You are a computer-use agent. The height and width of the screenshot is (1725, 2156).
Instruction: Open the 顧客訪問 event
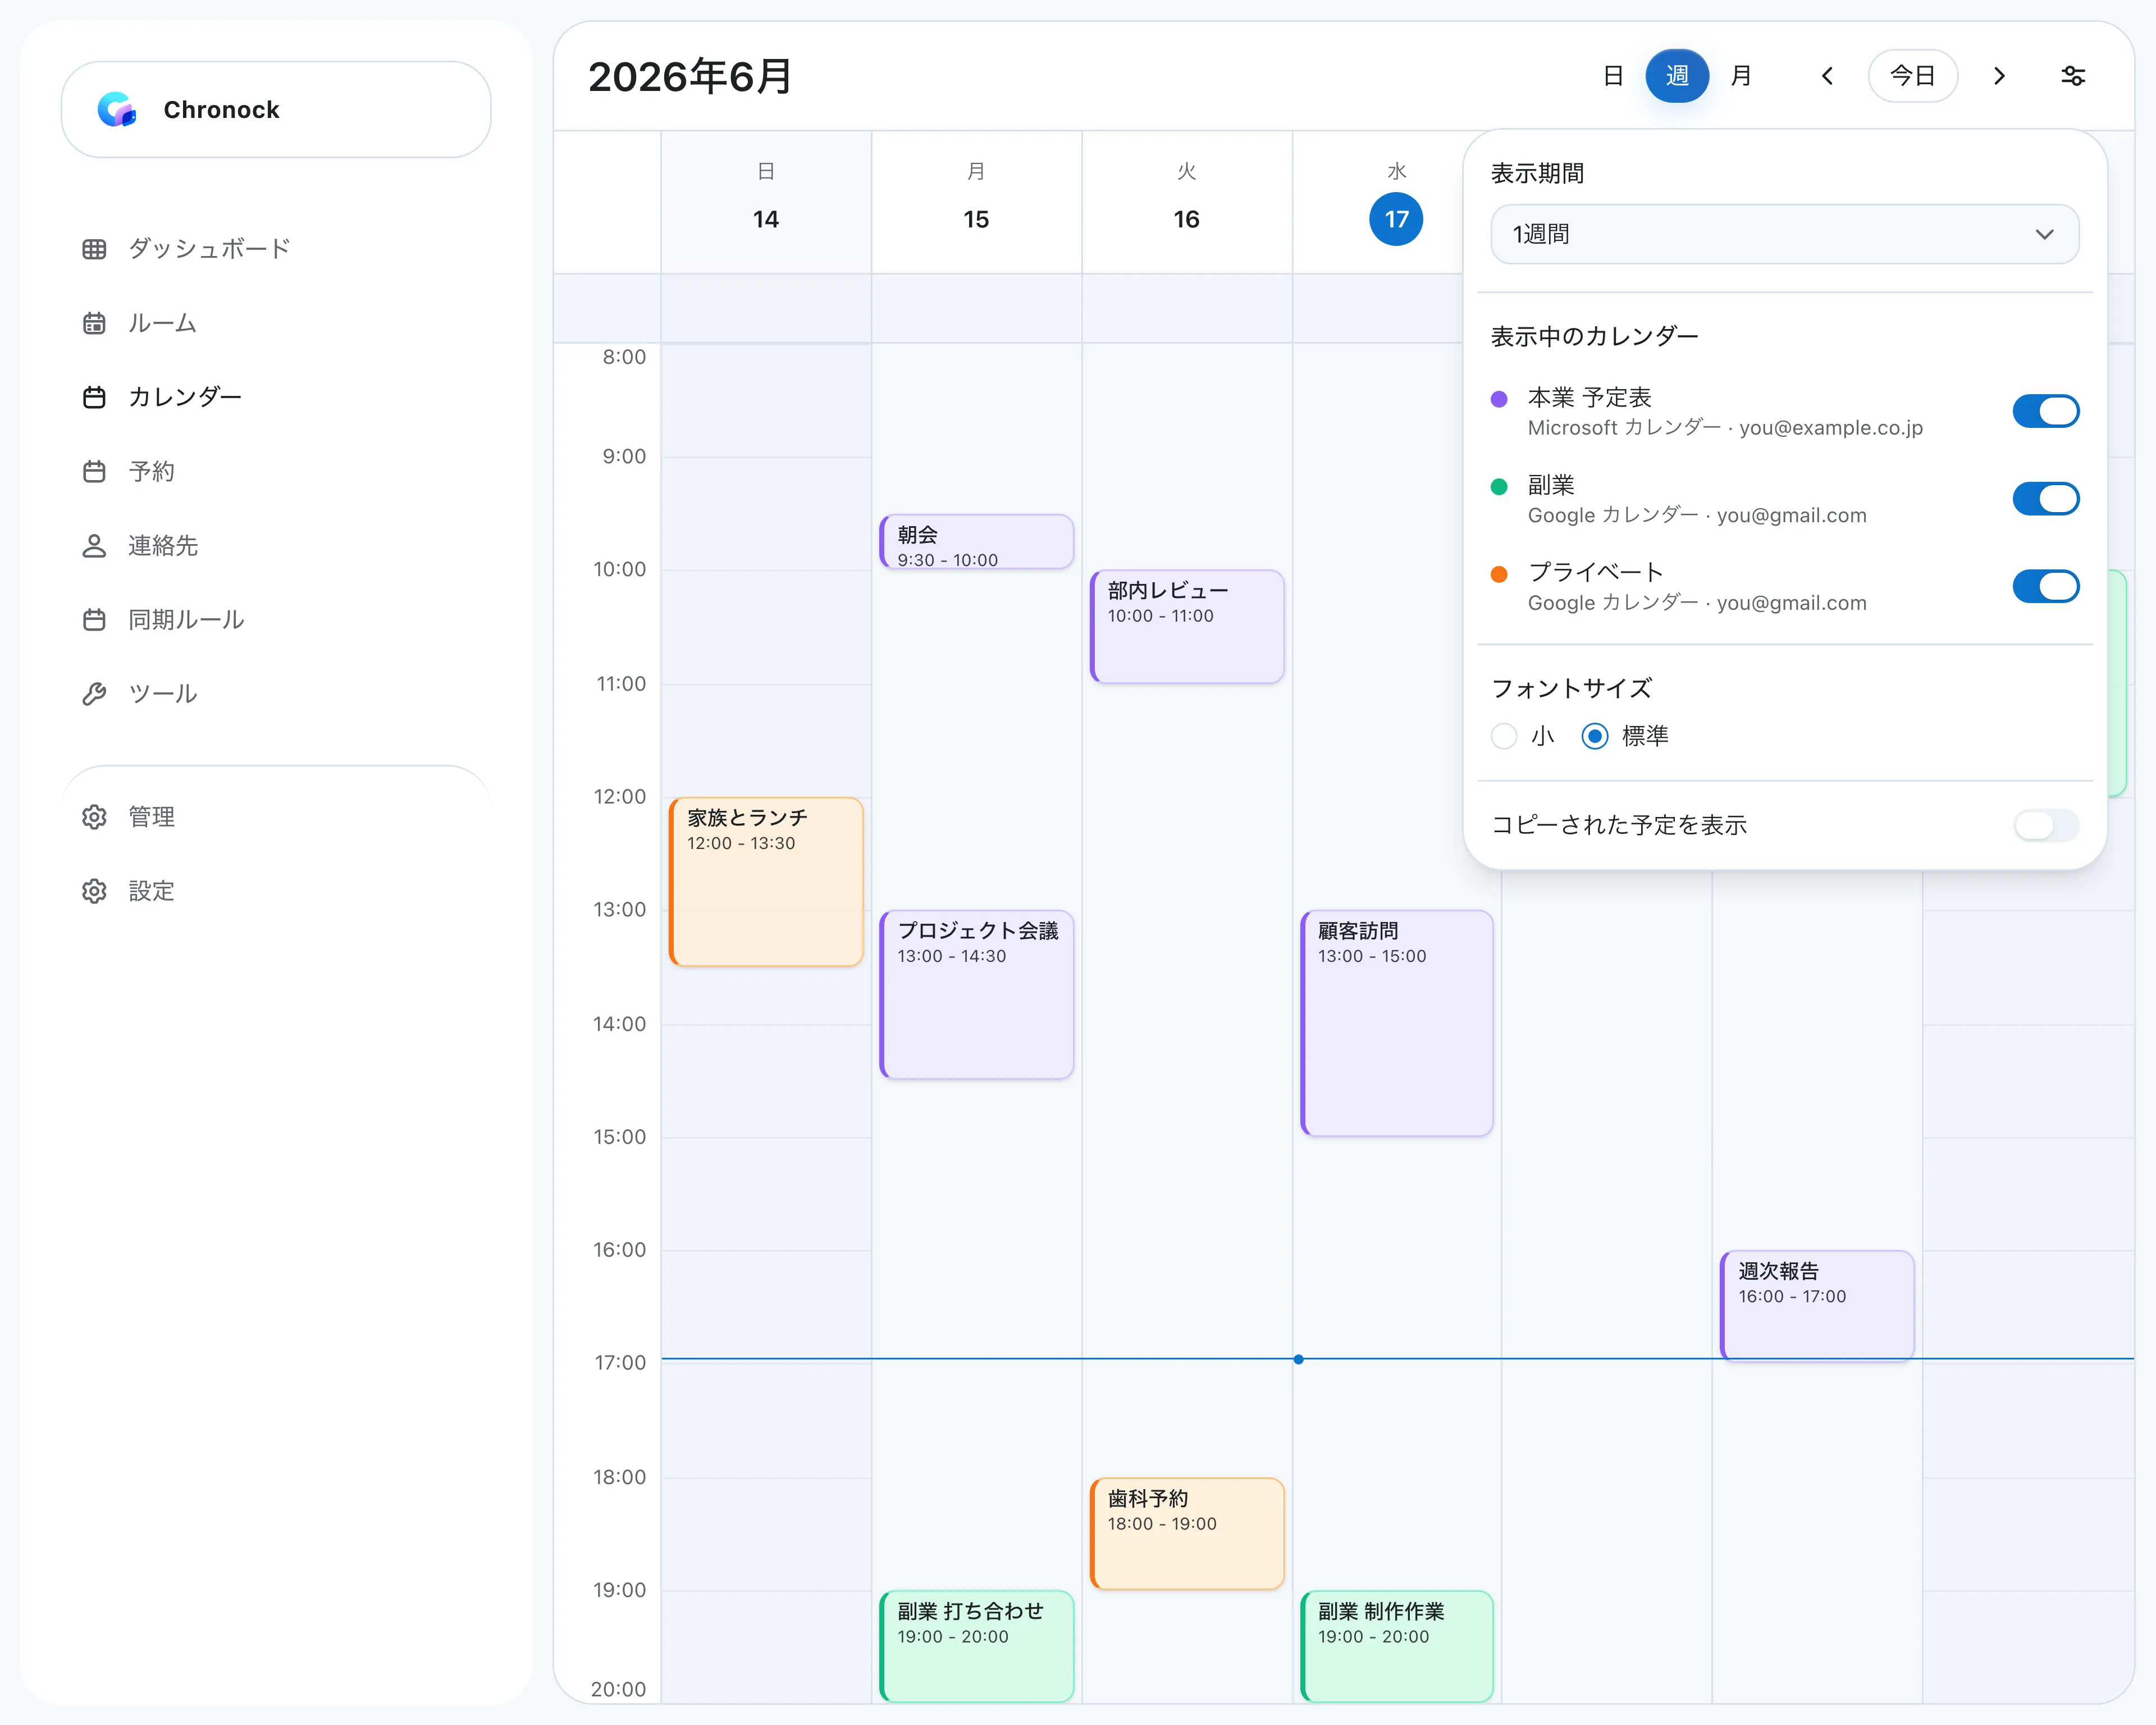pos(1397,1023)
